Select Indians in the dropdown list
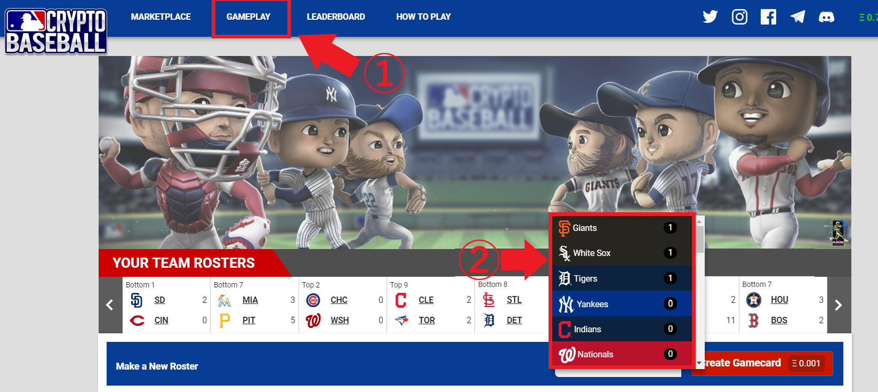Screen dimensions: 878x392 [622, 329]
